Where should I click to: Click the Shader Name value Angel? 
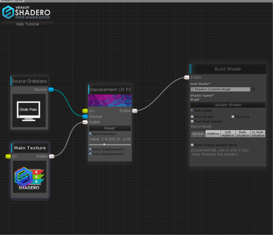coord(194,99)
